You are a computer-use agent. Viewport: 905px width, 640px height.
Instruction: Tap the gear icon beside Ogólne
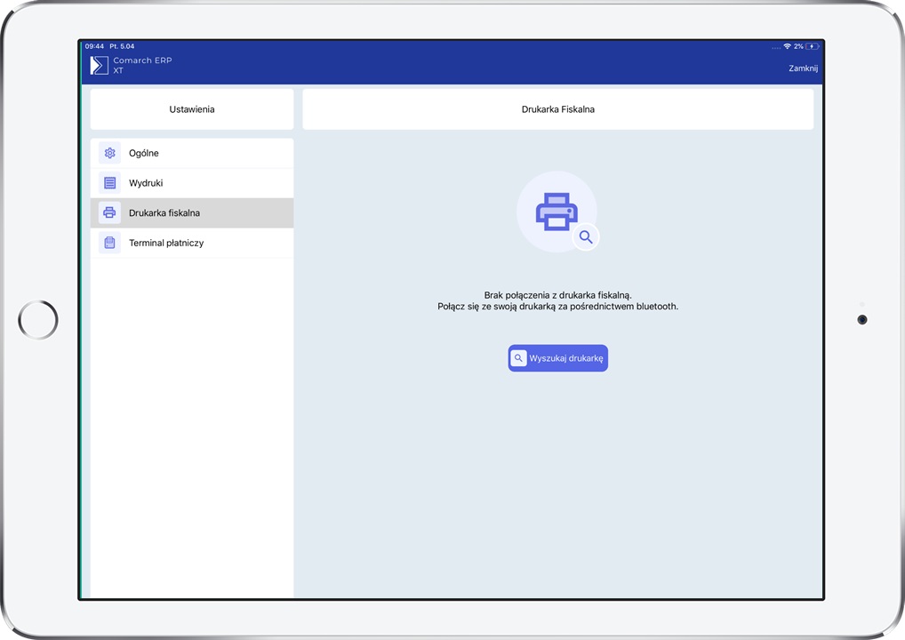click(x=109, y=153)
